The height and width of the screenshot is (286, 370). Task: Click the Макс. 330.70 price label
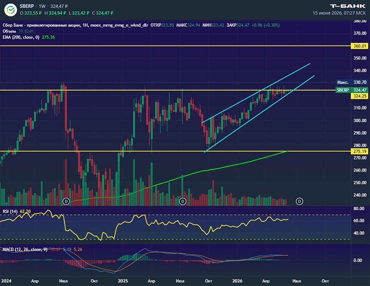click(x=351, y=82)
